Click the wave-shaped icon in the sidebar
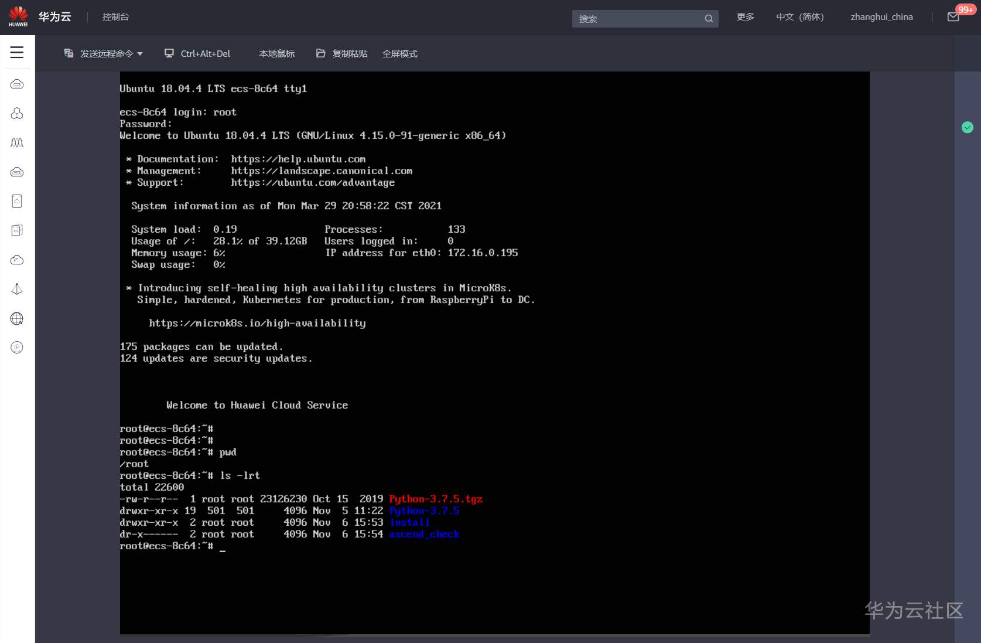 [17, 142]
